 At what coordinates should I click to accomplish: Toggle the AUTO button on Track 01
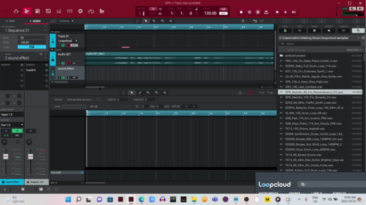tap(74, 46)
